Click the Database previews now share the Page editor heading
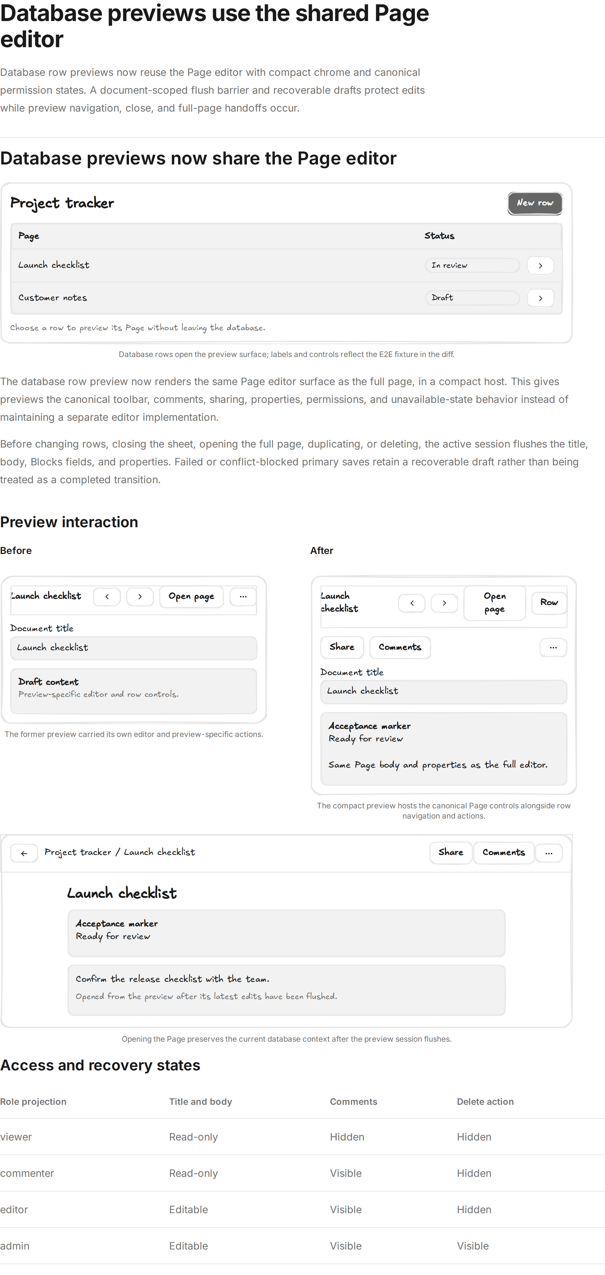The width and height of the screenshot is (605, 1275). (x=198, y=158)
